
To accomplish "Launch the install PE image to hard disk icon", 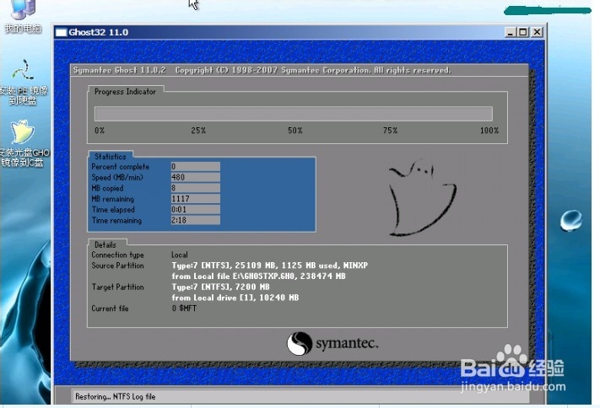I will click(x=23, y=82).
